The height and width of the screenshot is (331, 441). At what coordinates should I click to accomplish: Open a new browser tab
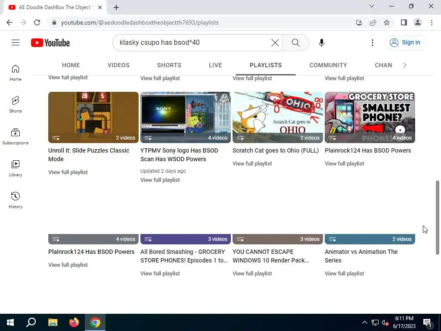(x=116, y=7)
